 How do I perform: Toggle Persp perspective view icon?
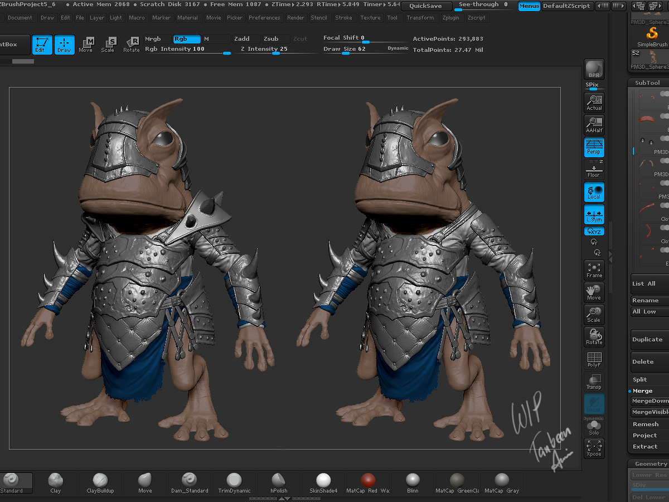(594, 147)
